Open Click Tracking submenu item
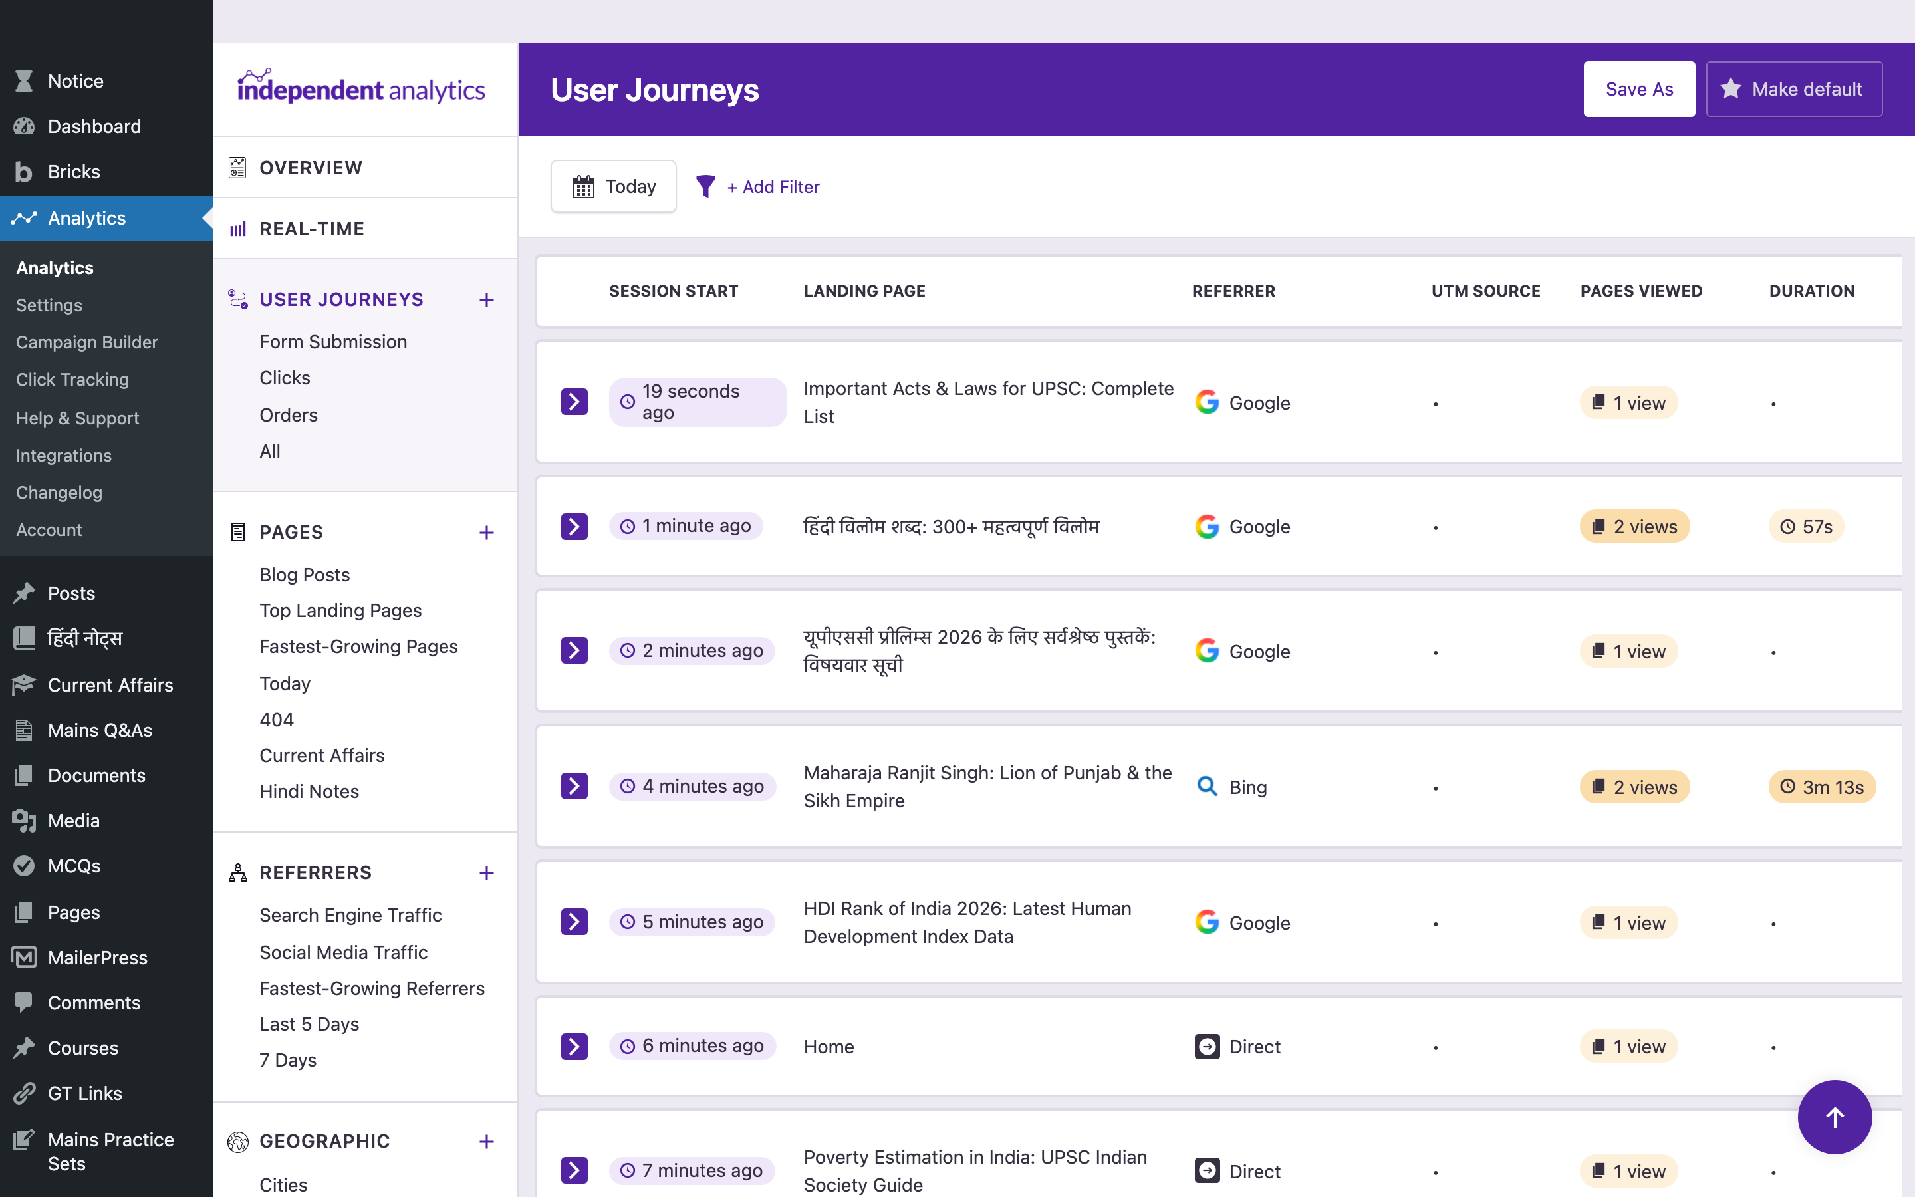 click(x=72, y=379)
